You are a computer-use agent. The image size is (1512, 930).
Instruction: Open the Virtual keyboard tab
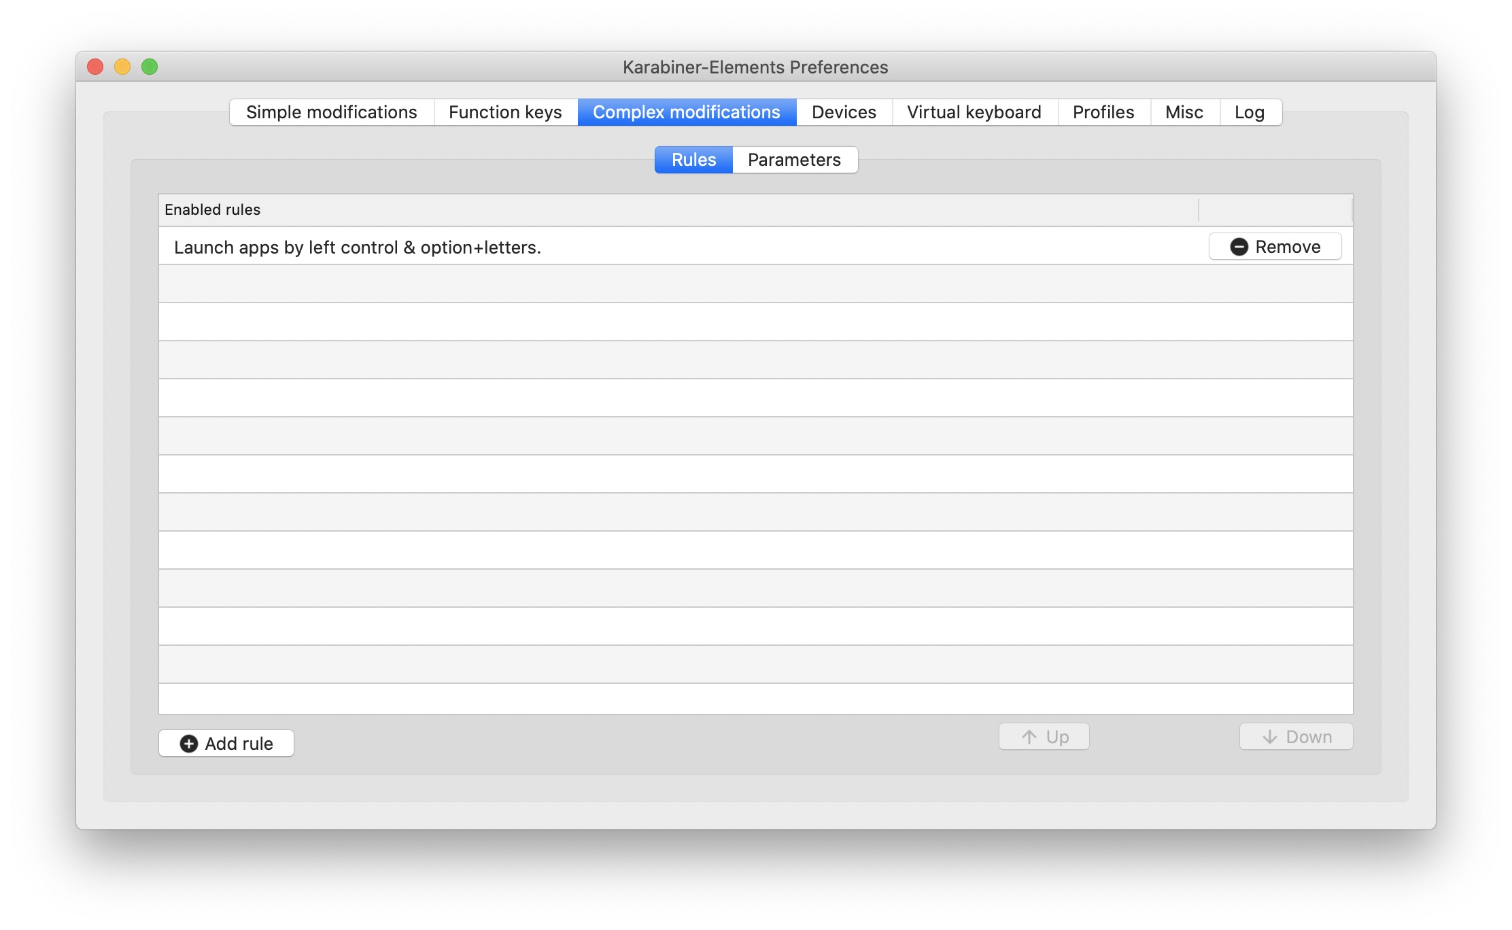974,112
